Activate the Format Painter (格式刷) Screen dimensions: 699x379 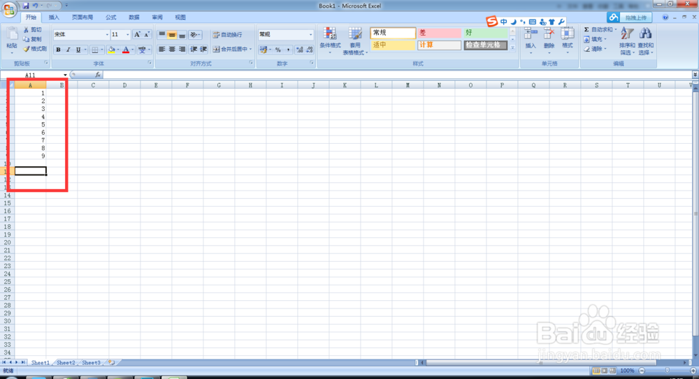35,49
